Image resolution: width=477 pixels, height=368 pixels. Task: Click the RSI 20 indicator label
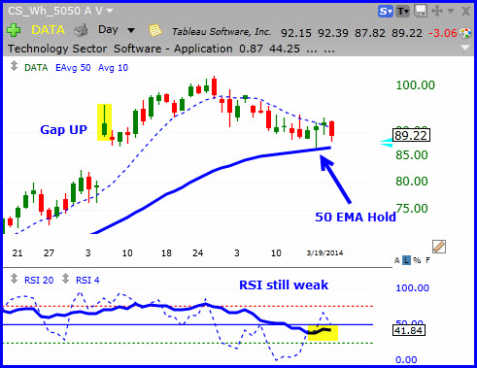coord(39,280)
